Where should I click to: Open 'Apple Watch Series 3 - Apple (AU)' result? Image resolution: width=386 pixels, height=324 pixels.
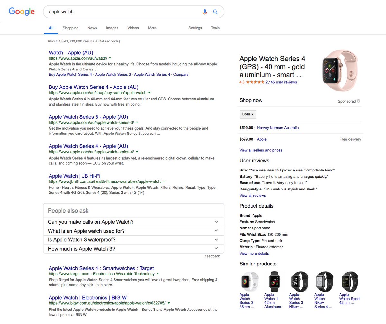pos(88,117)
